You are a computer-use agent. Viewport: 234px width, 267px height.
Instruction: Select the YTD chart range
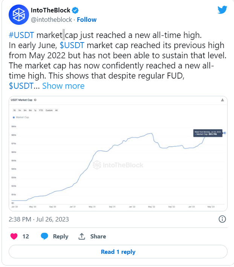click(x=41, y=110)
